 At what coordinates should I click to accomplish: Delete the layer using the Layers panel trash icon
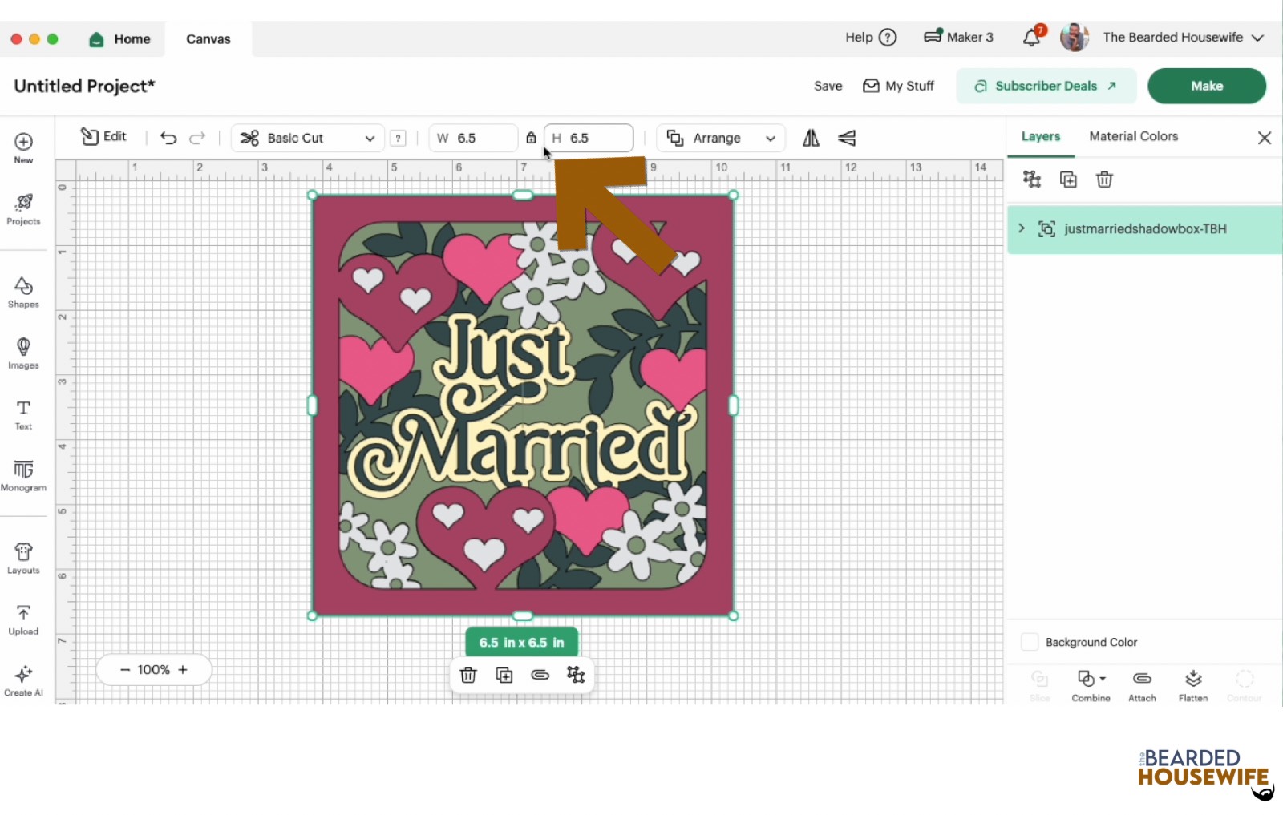point(1104,179)
